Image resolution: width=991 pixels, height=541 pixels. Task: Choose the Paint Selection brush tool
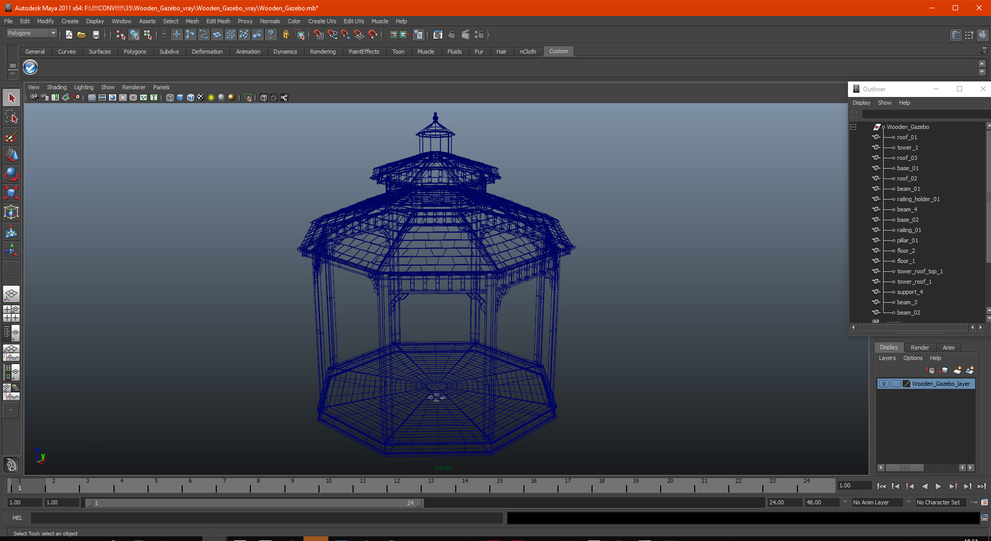pyautogui.click(x=11, y=136)
